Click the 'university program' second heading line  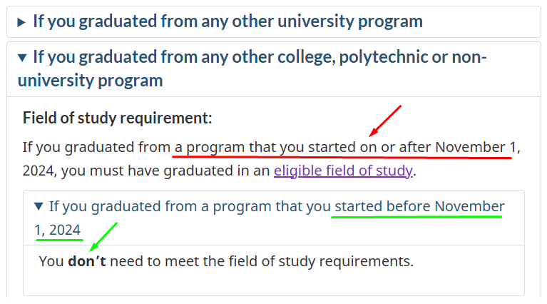91,81
